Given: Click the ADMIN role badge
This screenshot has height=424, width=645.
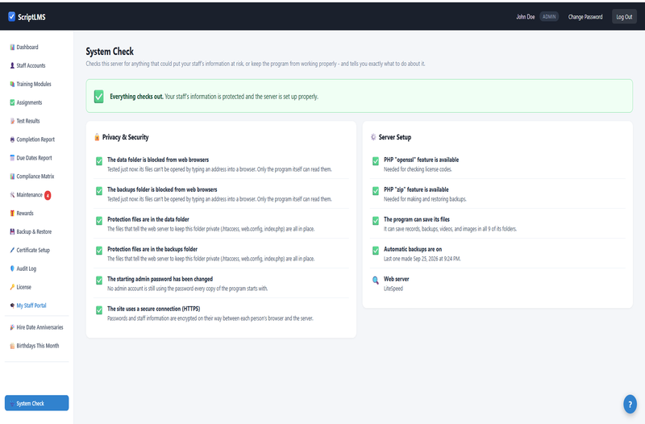Looking at the screenshot, I should click(549, 17).
